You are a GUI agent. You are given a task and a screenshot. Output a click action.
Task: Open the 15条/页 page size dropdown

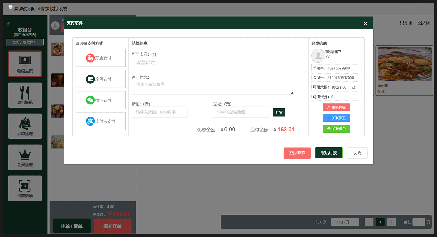pos(345,222)
